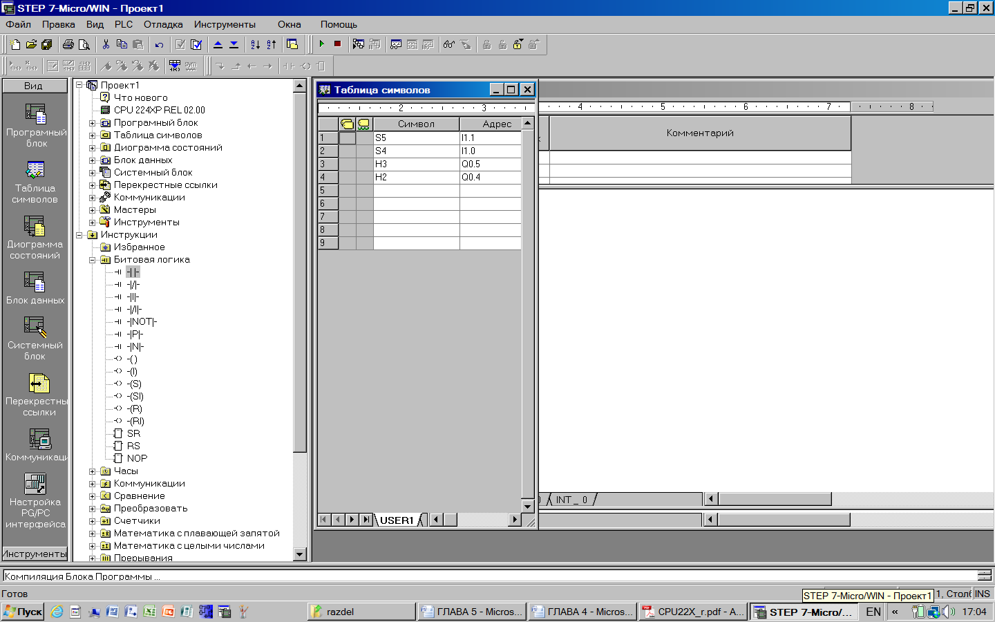Open the Таблица символов view in the sidebar

35,182
